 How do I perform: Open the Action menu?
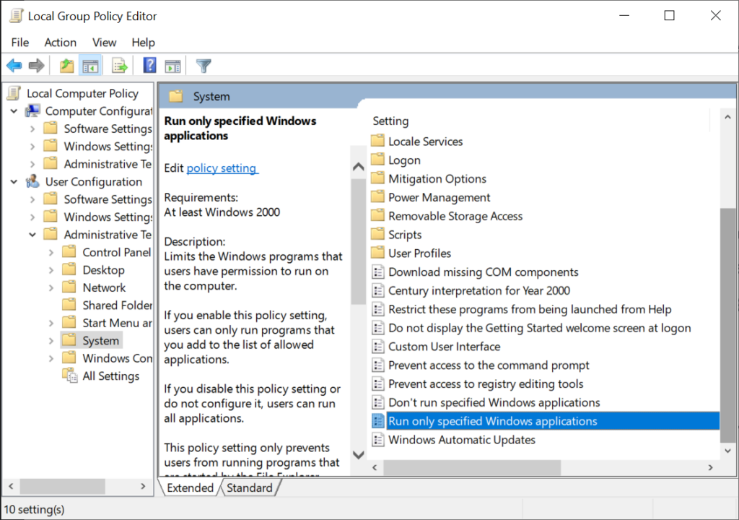tap(59, 42)
